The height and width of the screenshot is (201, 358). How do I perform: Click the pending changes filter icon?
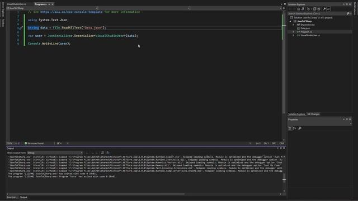tap(308, 9)
